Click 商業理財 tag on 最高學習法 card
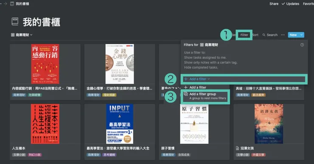The image size is (314, 164). tap(94, 155)
